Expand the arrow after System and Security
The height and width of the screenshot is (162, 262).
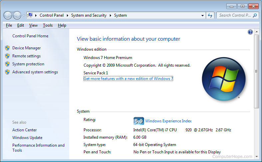click(111, 15)
